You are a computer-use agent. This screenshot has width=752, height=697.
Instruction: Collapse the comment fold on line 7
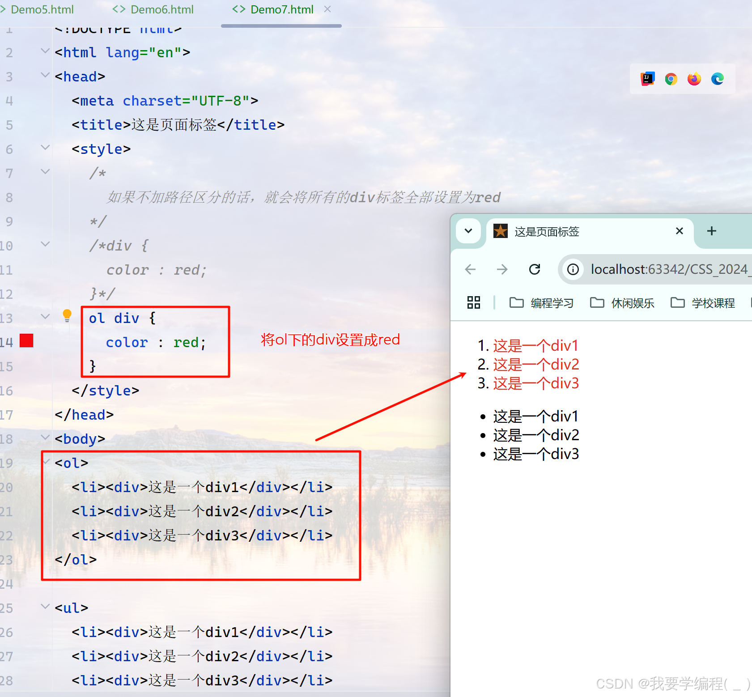[45, 171]
